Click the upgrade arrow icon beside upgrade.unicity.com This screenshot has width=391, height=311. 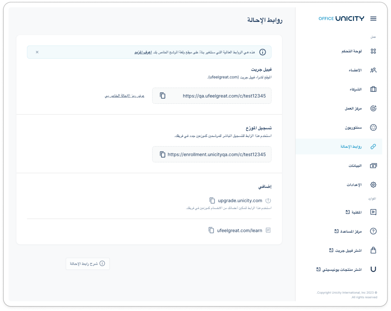tap(268, 200)
